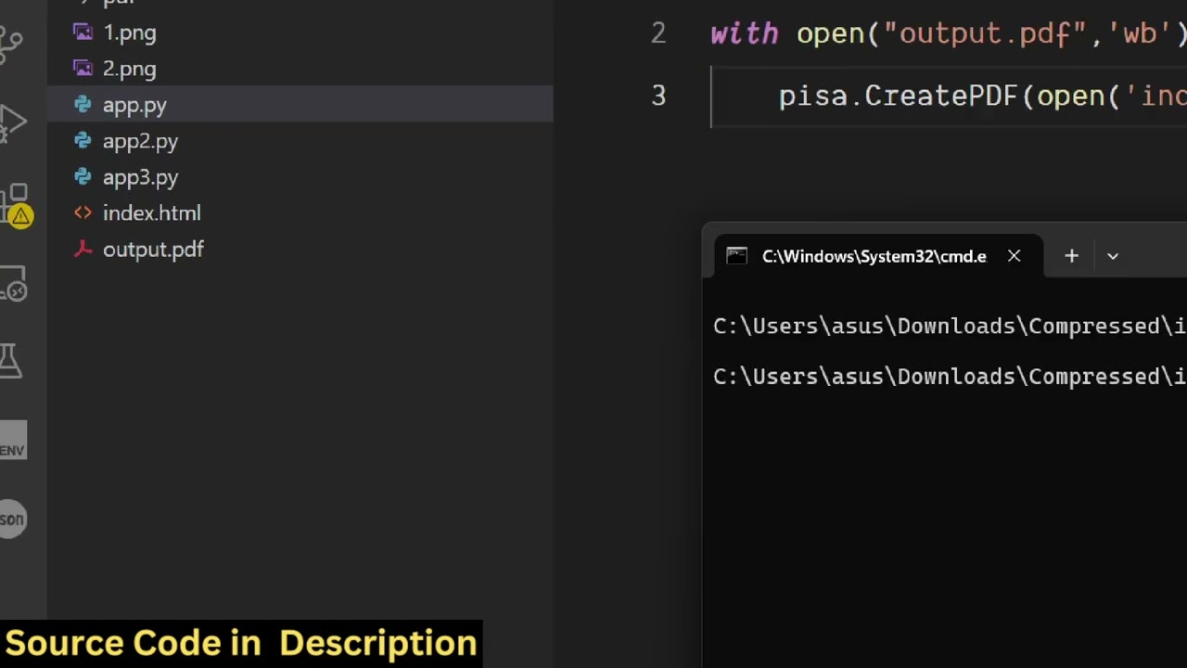Add a new terminal tab with plus
Screen dimensions: 1187x668
pyautogui.click(x=1071, y=256)
